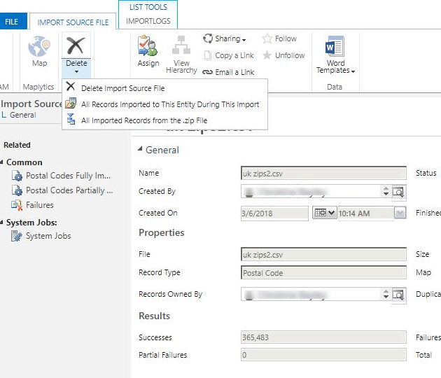Click the Record Type Postal Code field
This screenshot has height=378, width=441.
pos(323,272)
